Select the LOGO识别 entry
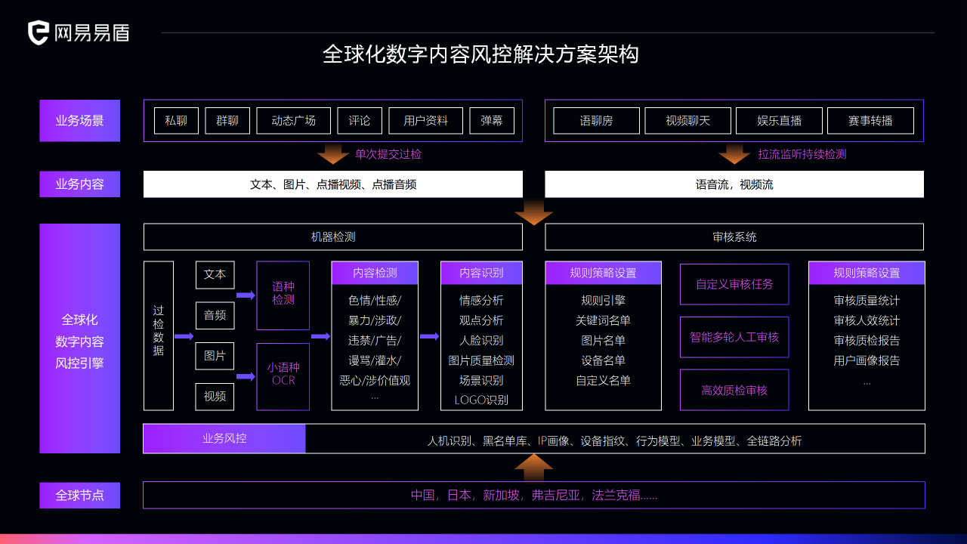The image size is (967, 544). point(481,400)
